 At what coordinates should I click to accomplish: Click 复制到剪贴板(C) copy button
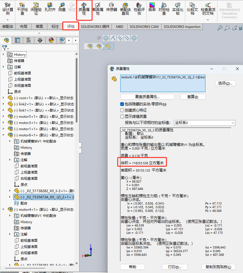[218, 267]
